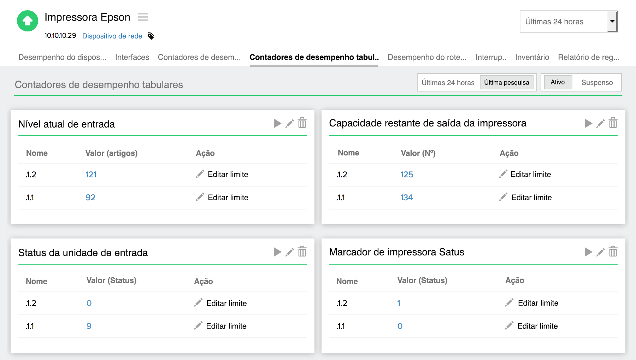This screenshot has width=636, height=360.
Task: Select the Ativo toggle option
Action: tap(558, 82)
